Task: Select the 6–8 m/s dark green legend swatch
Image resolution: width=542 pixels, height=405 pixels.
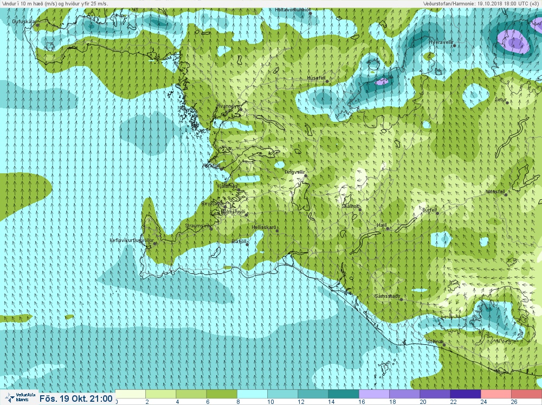Action: [222, 394]
